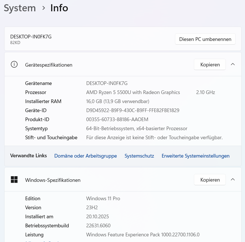Click the Betriebssystembuild value 22631.6060
Image resolution: width=245 pixels, height=242 pixels.
tap(98, 226)
